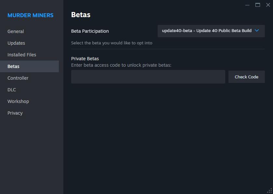Close the properties window
The width and height of the screenshot is (273, 194).
point(268,5)
